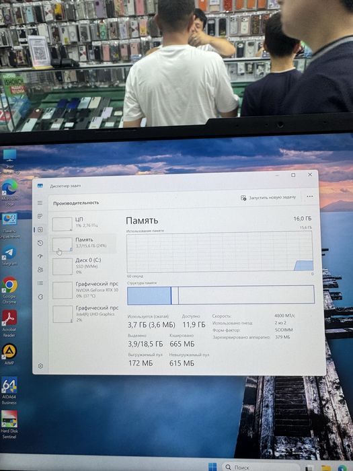Click the SODIMM form factor value
This screenshot has height=471, width=353.
[x=283, y=330]
